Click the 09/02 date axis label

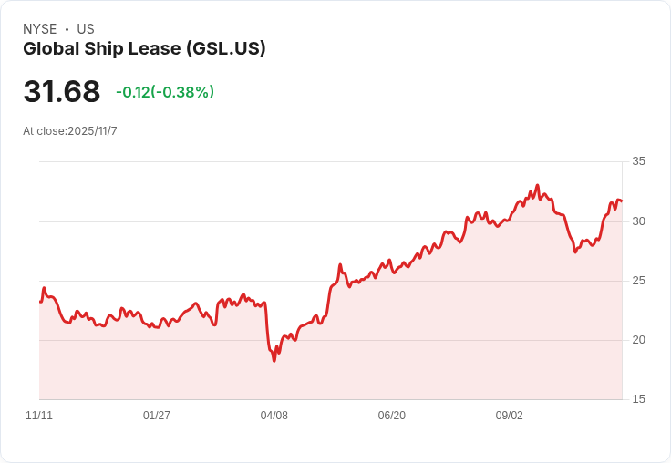pyautogui.click(x=510, y=416)
